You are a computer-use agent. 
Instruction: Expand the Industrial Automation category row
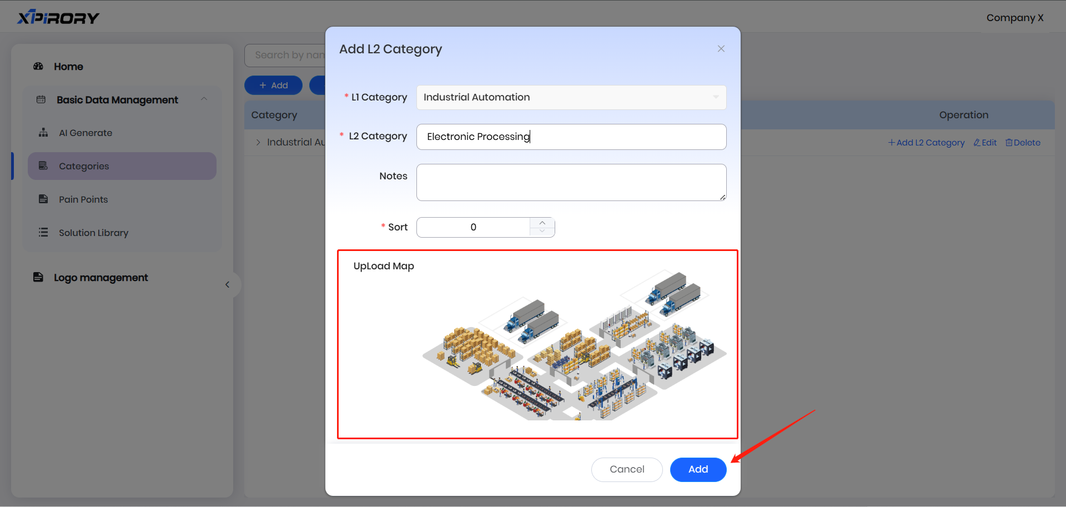coord(258,143)
